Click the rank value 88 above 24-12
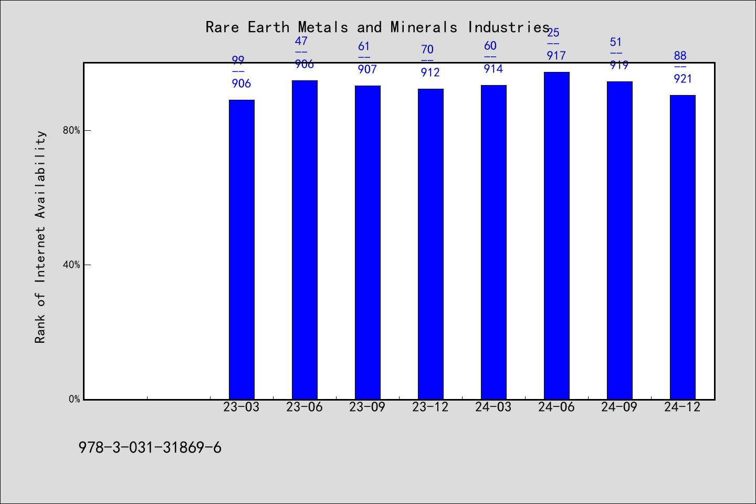Viewport: 756px width, 504px height. coord(680,56)
